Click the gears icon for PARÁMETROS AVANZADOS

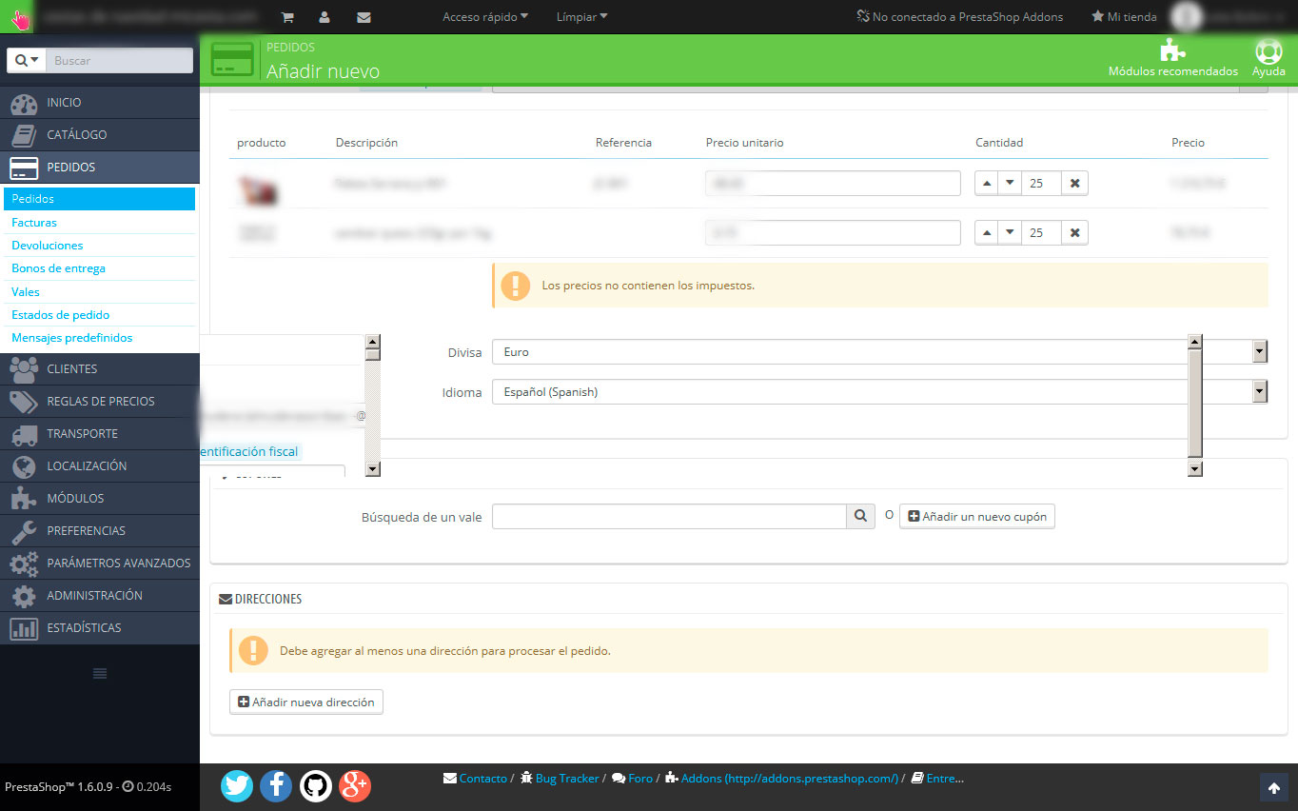[24, 564]
